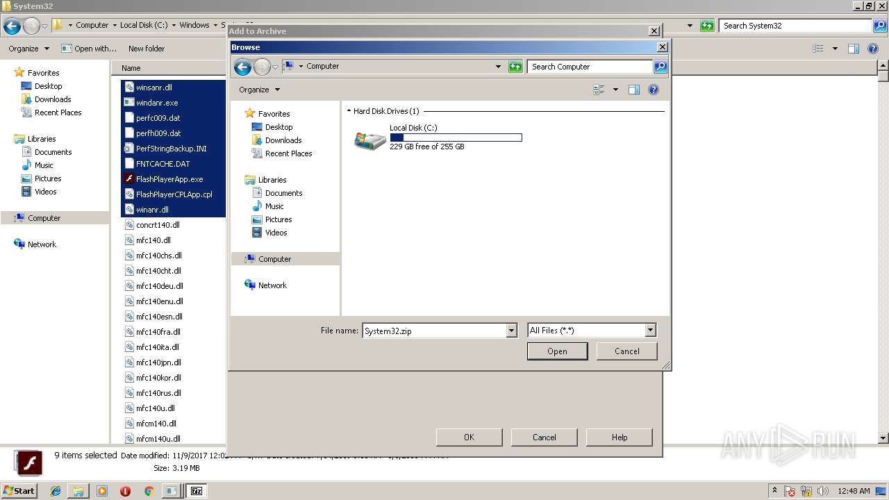Image resolution: width=889 pixels, height=500 pixels.
Task: Collapse Hard Disk Drives group
Action: (349, 111)
